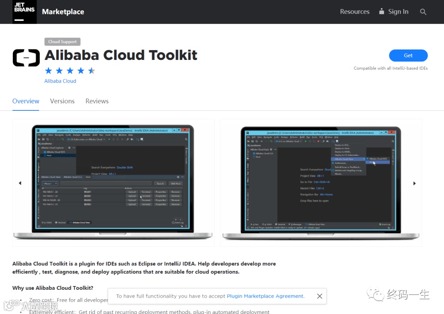Click the 'Extremely efficient' bullet line
This screenshot has height=314, width=444.
click(x=149, y=312)
